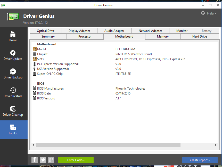The image size is (222, 167).
Task: Select the Slots PCI Express list value
Action: pyautogui.click(x=150, y=59)
